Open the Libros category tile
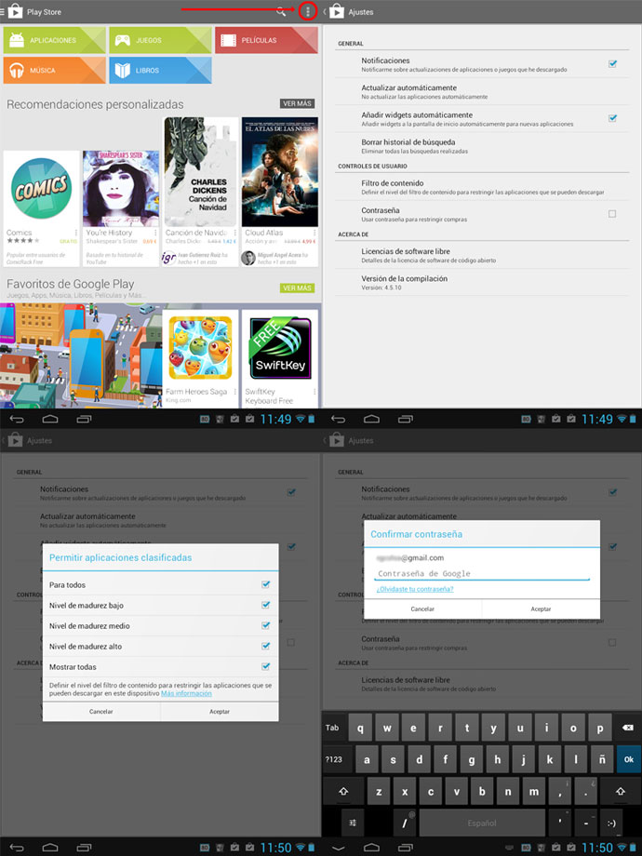Image resolution: width=642 pixels, height=856 pixels. (160, 71)
